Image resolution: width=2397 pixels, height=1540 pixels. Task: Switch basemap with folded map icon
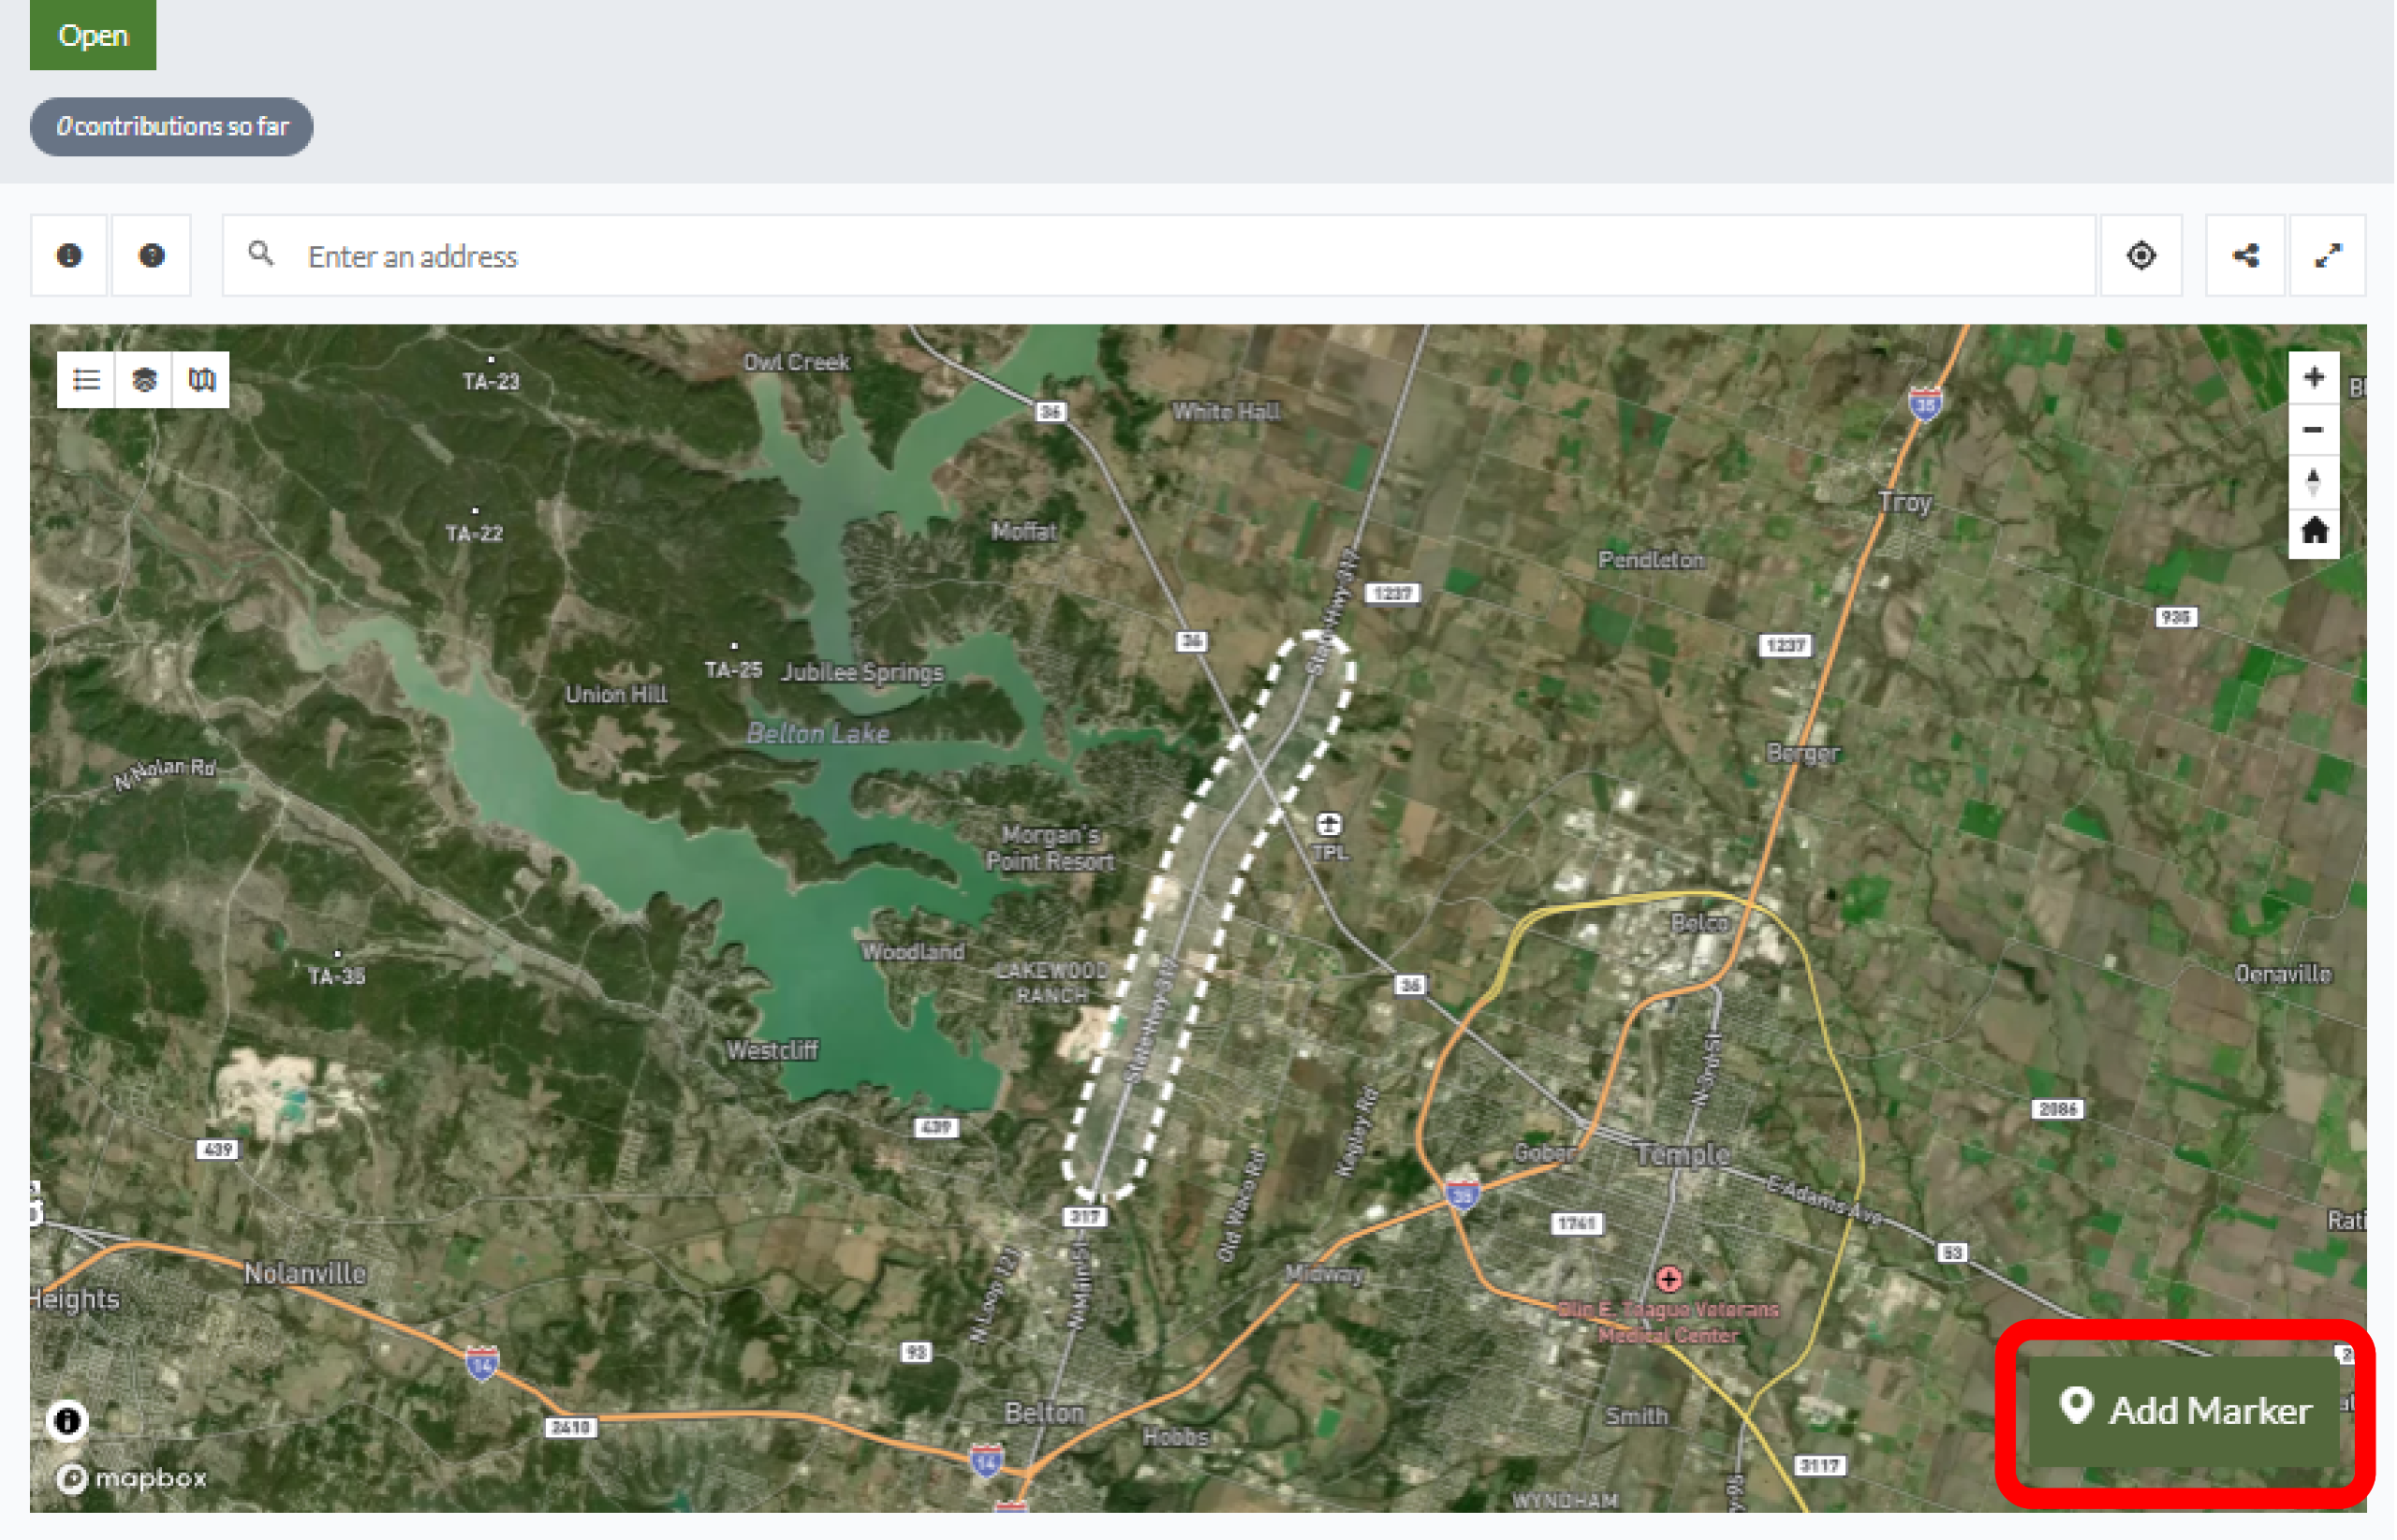click(201, 380)
